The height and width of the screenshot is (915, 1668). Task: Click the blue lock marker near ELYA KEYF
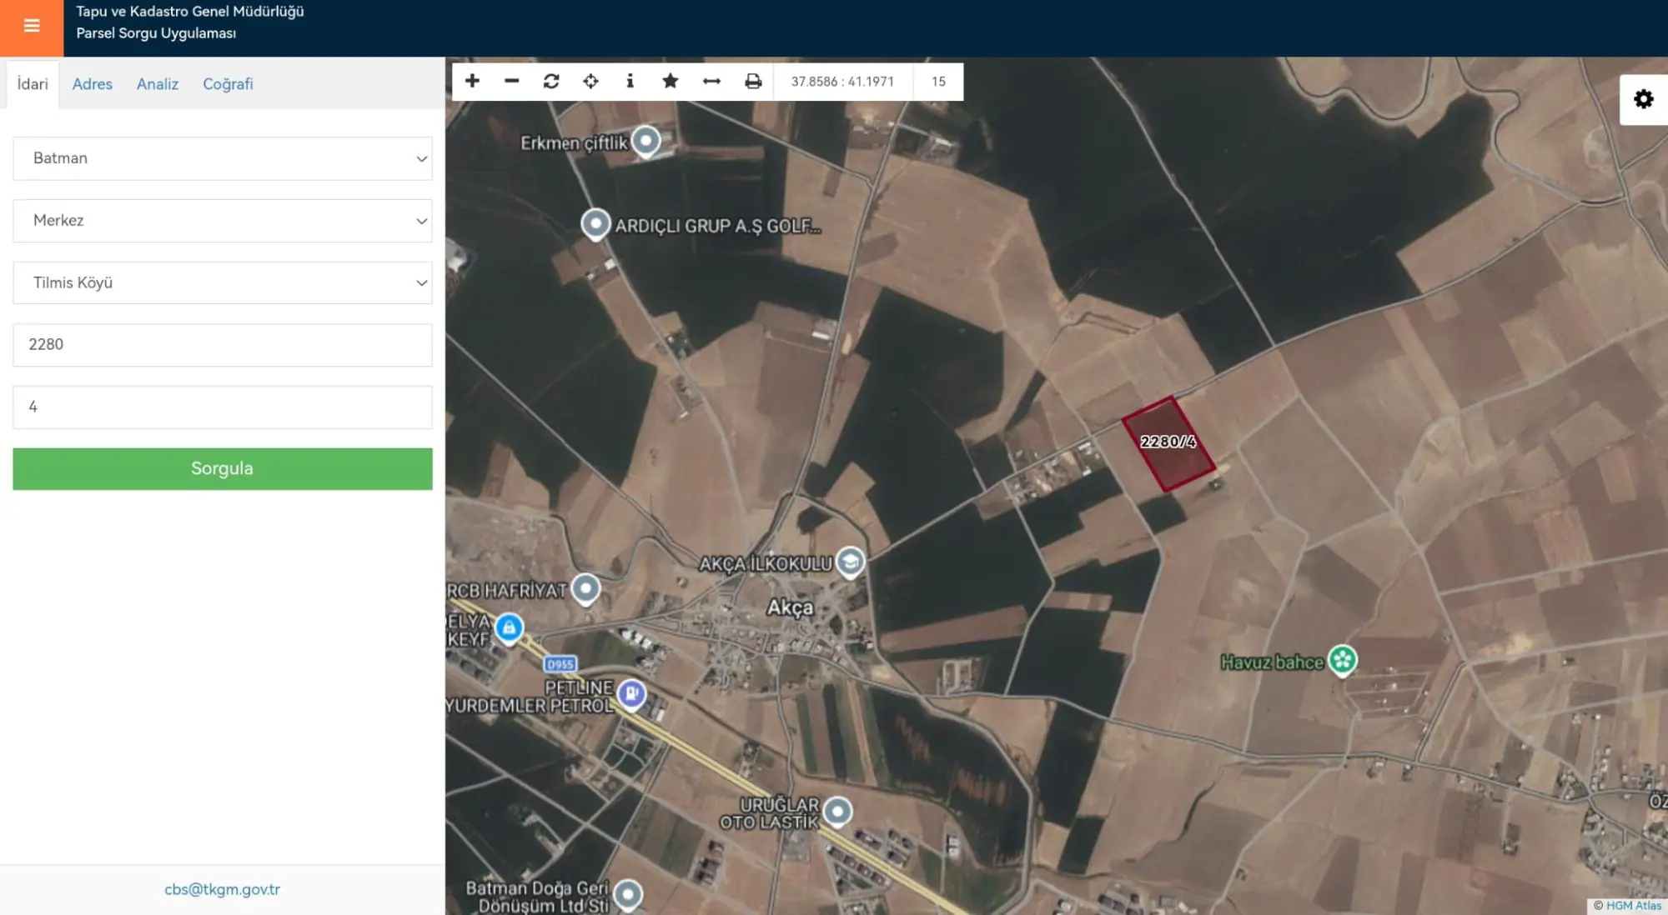coord(509,627)
